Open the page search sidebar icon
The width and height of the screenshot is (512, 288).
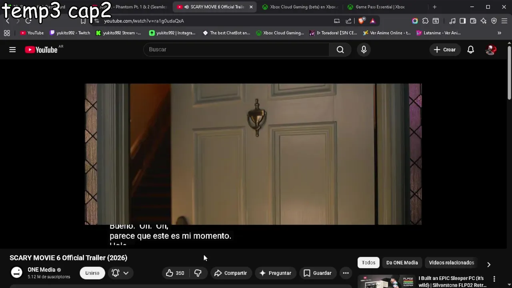436,21
